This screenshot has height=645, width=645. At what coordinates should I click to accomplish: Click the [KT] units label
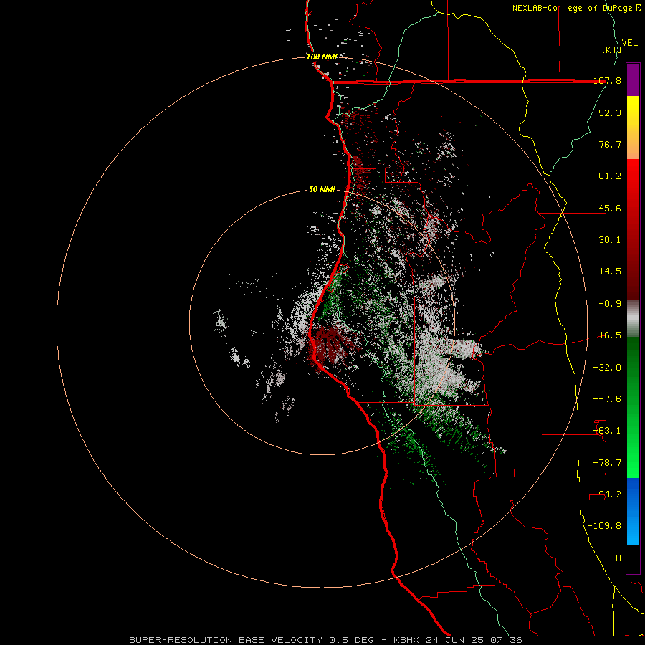(x=611, y=49)
